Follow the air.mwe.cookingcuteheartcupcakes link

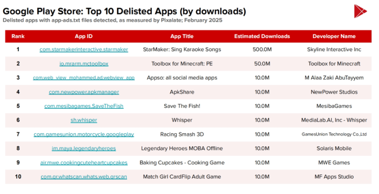(84, 163)
